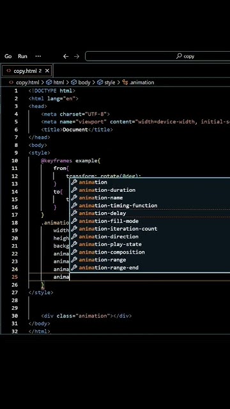Click copy.html in the breadcrumb
Viewport: 230px width, 409px height.
click(x=27, y=82)
